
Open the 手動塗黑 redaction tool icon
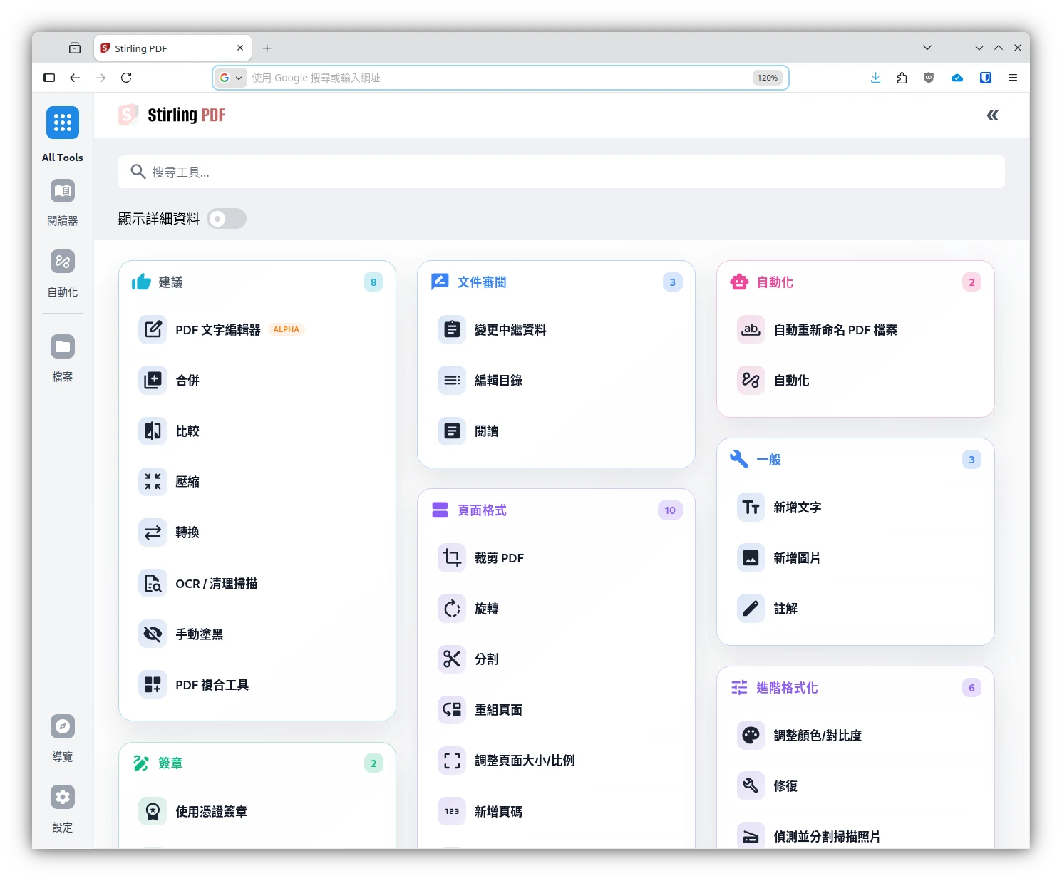pos(153,634)
